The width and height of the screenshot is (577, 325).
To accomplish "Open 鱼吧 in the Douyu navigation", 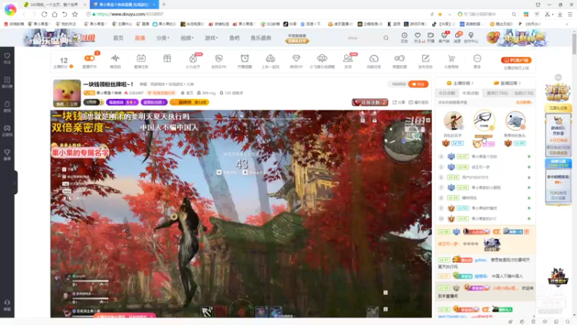I will click(234, 38).
